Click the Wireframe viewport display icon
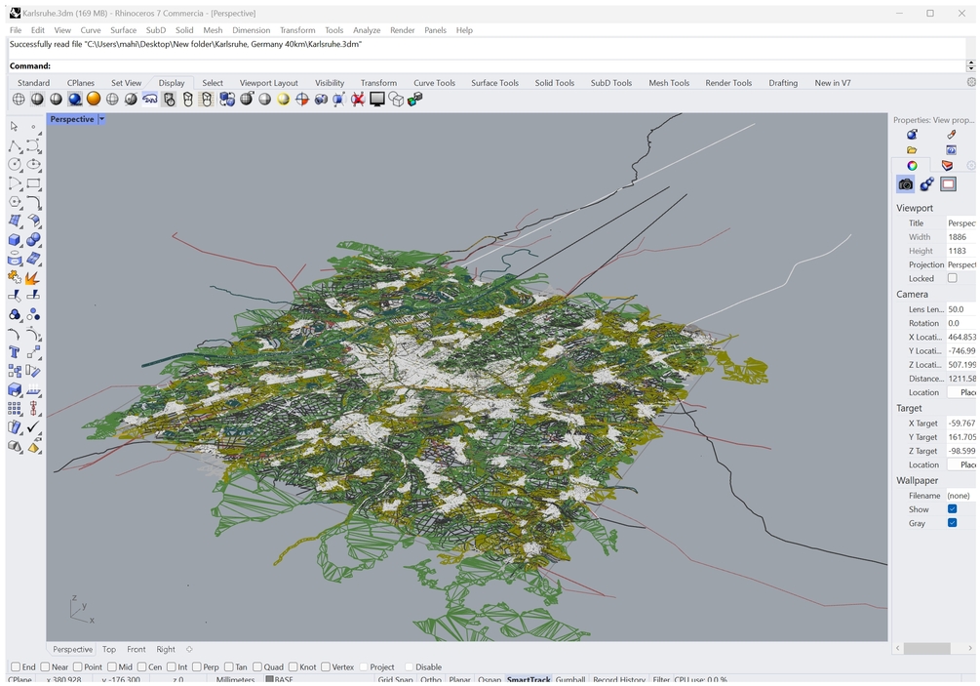 pyautogui.click(x=19, y=100)
